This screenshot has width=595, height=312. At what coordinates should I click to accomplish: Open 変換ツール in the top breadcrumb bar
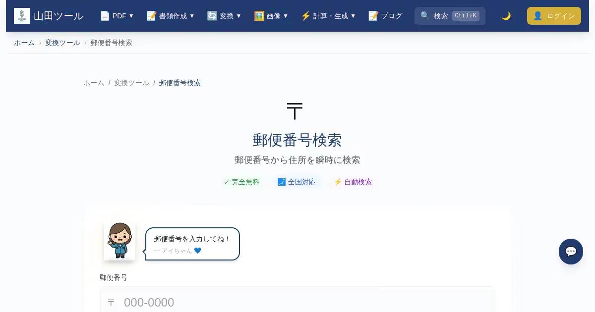(x=62, y=43)
